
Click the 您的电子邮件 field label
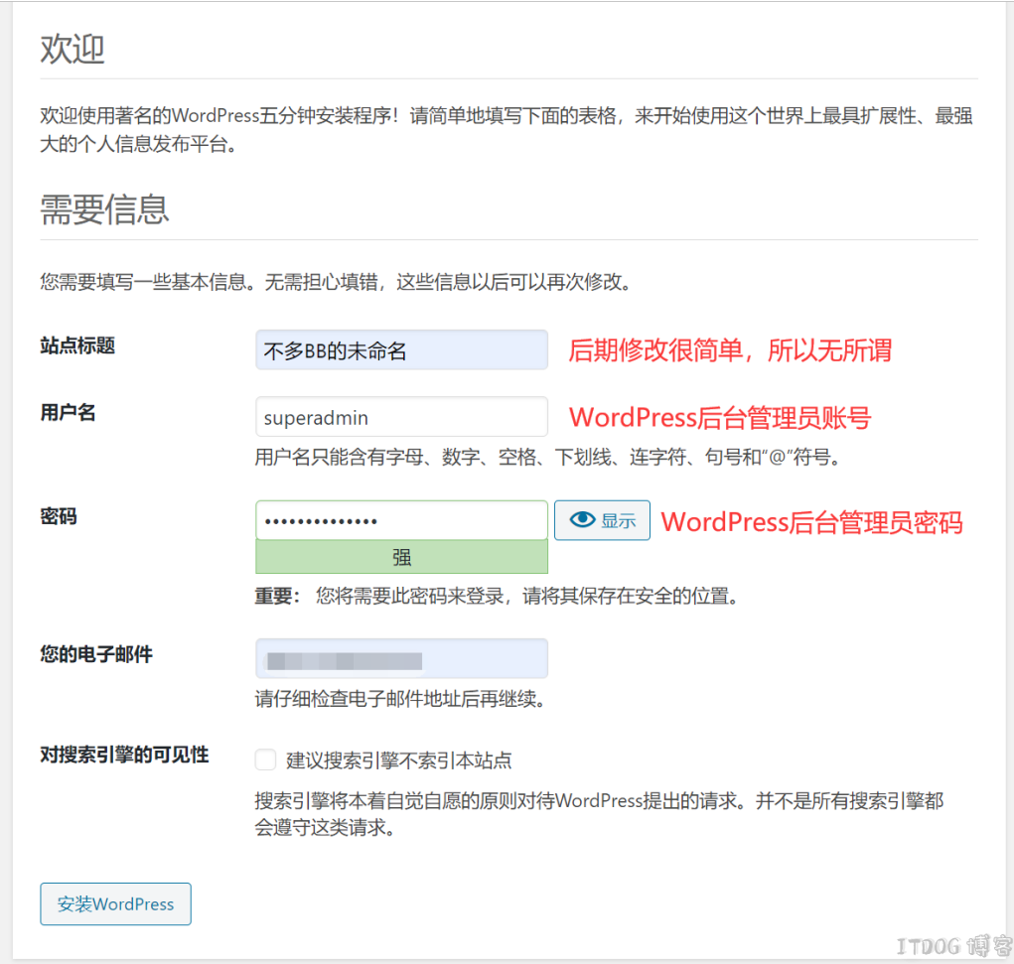point(96,654)
